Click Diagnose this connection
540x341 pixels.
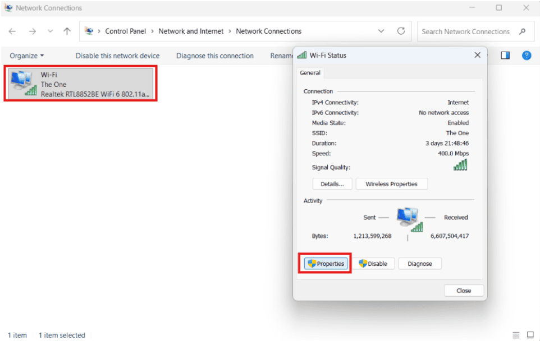pyautogui.click(x=215, y=56)
